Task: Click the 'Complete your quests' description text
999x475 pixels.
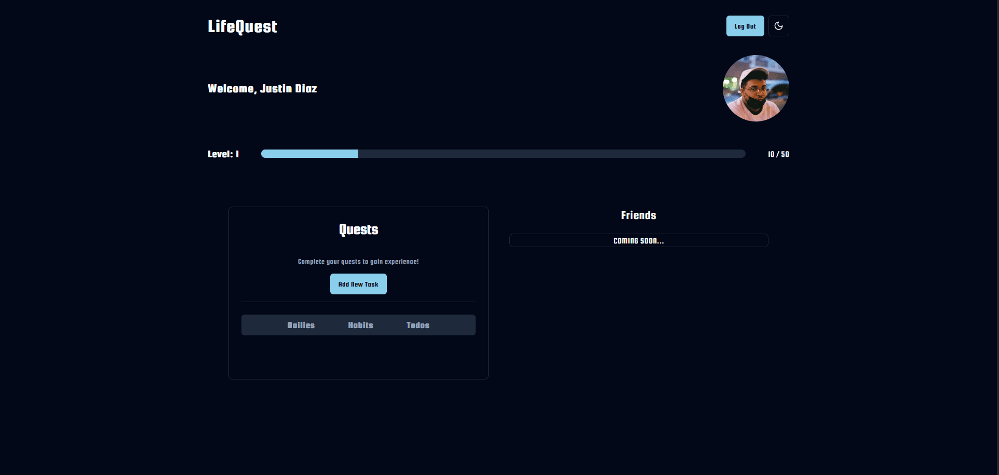Action: 358,262
